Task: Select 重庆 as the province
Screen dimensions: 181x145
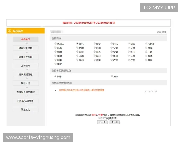Action: [56, 64]
